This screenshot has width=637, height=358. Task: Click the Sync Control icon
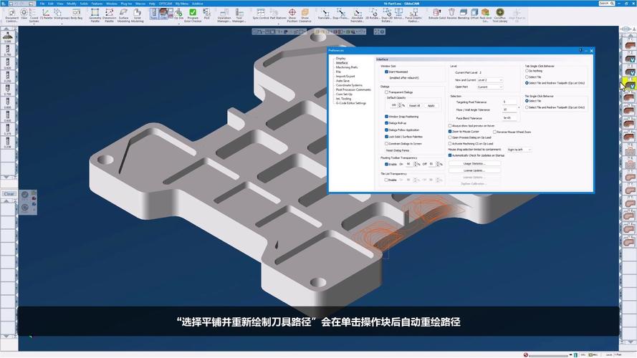[261, 14]
